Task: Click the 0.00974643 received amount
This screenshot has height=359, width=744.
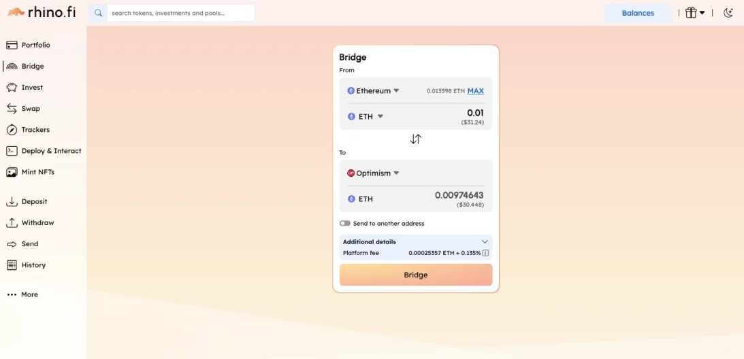Action: point(459,195)
